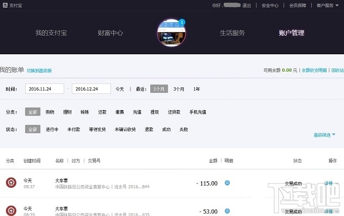Select 1个月 recent period
Viewport: 344px width, 216px height.
coord(159,89)
